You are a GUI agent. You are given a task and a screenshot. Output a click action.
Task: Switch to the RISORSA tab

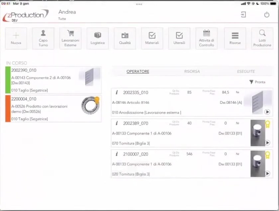192,71
